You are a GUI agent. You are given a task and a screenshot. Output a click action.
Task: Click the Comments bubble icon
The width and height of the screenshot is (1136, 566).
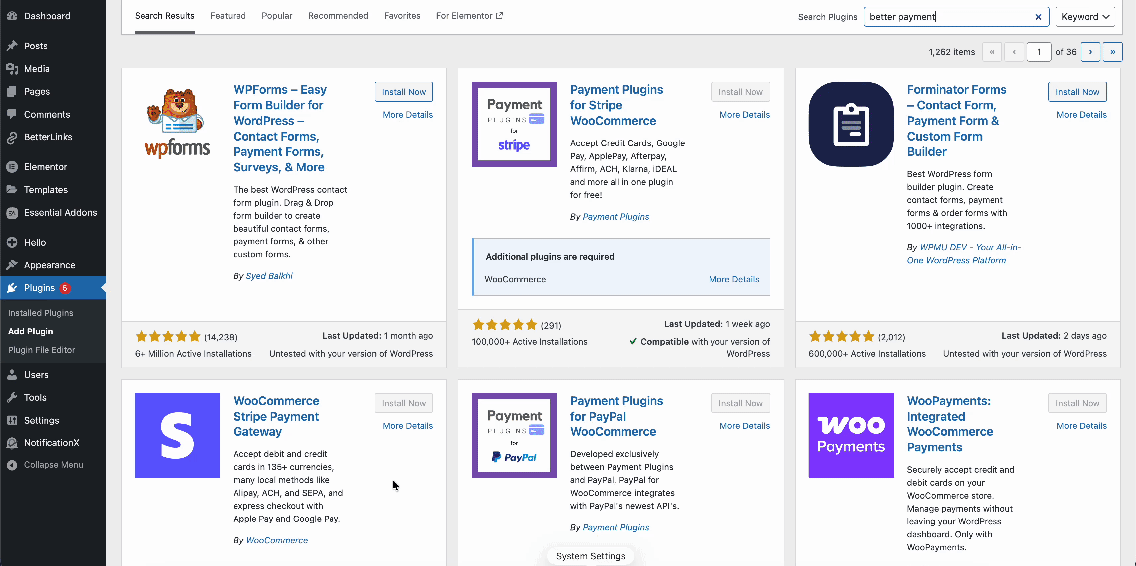click(12, 114)
